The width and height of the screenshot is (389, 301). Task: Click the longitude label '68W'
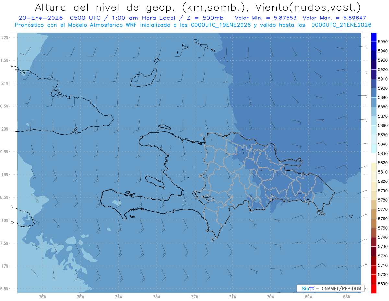(347, 297)
